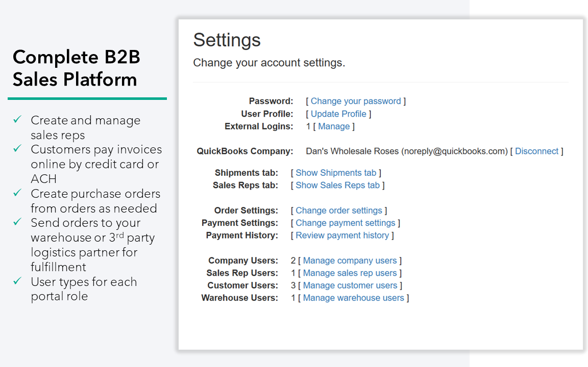This screenshot has height=367, width=588.
Task: Open Manage customer users
Action: pyautogui.click(x=350, y=285)
